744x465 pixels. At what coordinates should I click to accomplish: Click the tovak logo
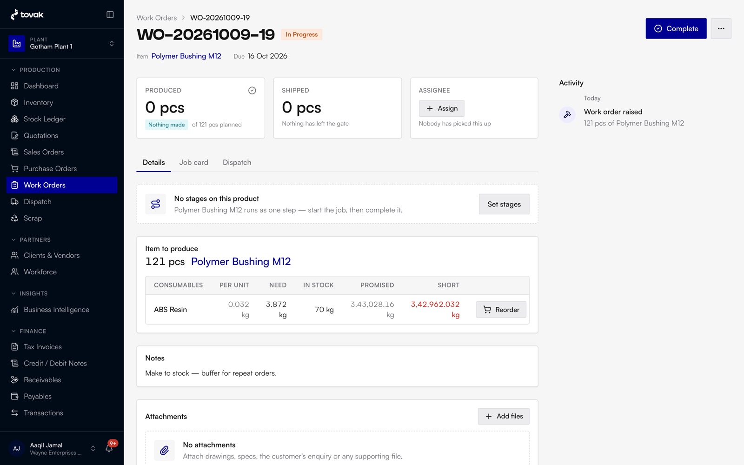click(x=27, y=14)
